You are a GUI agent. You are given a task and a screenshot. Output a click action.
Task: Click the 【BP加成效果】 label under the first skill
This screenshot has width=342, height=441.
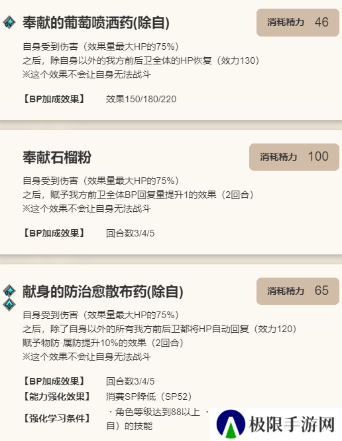pos(54,99)
